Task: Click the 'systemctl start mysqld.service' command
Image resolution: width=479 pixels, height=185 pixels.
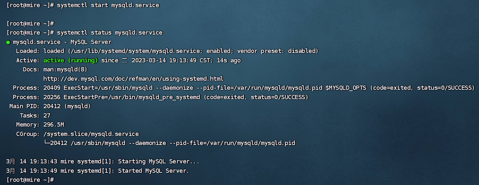Action: tap(108, 5)
